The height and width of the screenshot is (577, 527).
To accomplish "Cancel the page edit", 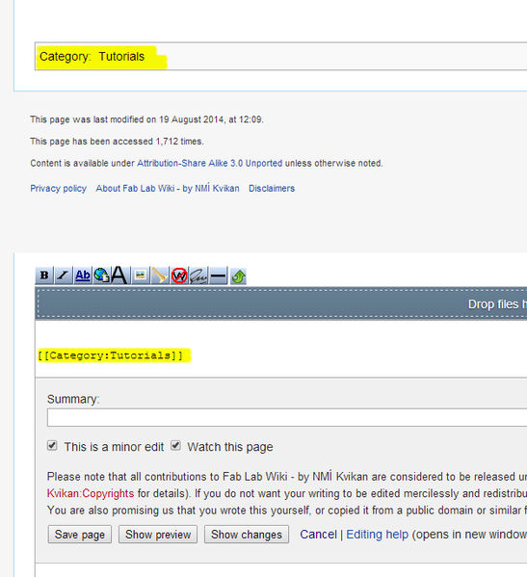I will point(318,535).
